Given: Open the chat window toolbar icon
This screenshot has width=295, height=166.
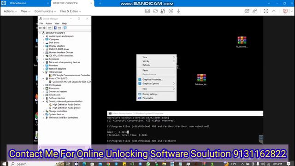Looking at the screenshot, I should [247, 11].
